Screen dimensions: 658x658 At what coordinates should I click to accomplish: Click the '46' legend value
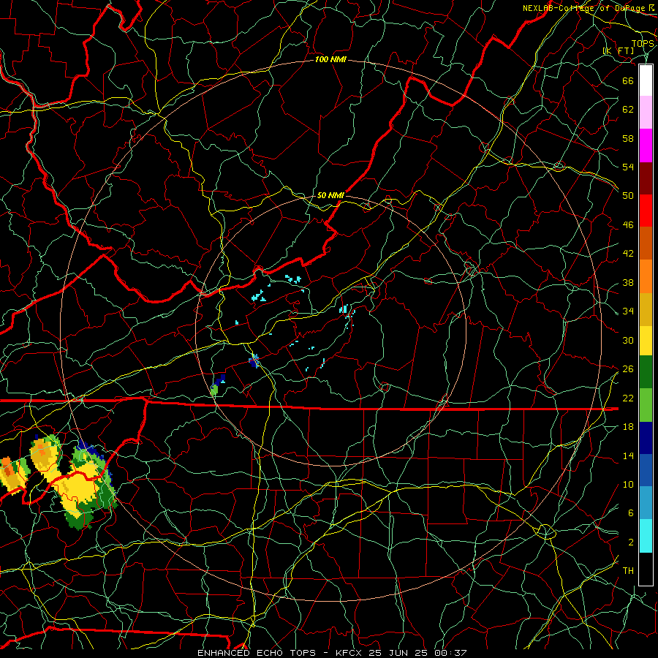[x=628, y=225]
